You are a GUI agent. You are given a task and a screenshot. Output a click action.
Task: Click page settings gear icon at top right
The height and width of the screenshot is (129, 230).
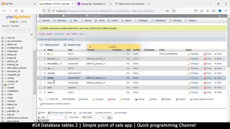coord(220,16)
